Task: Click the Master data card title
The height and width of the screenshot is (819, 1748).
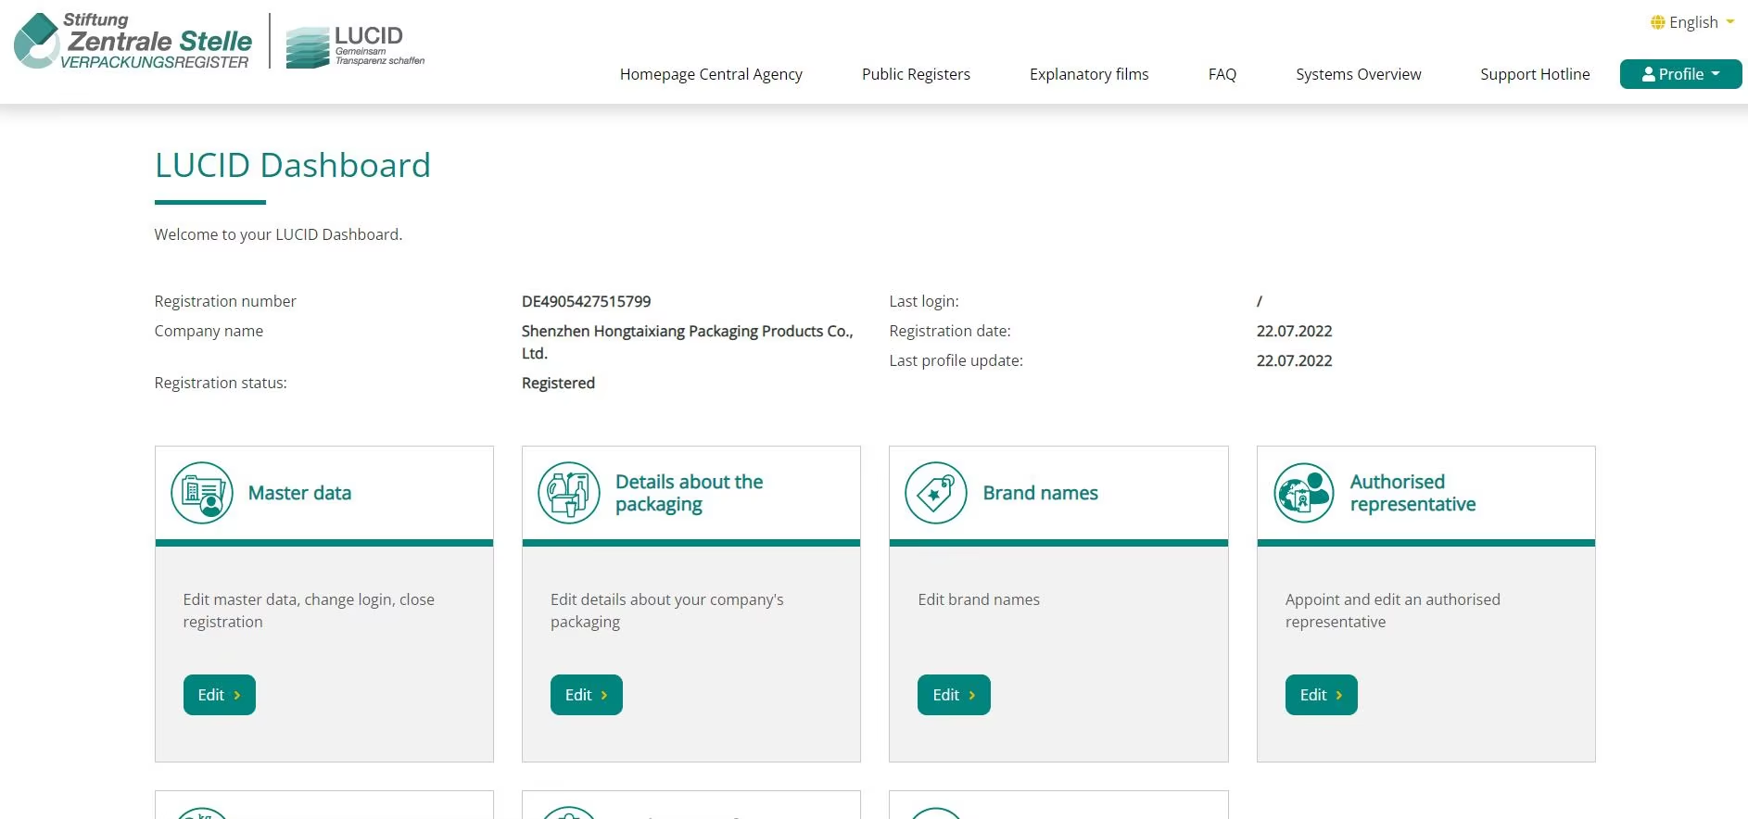Action: click(299, 493)
